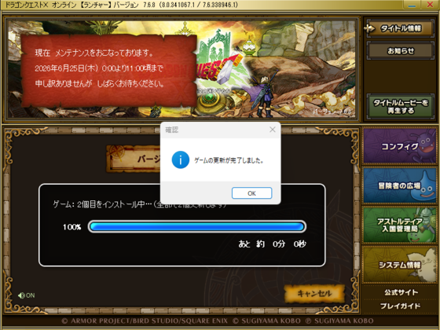
Task: Close the 確認 dialog with its X
Action: [x=272, y=130]
